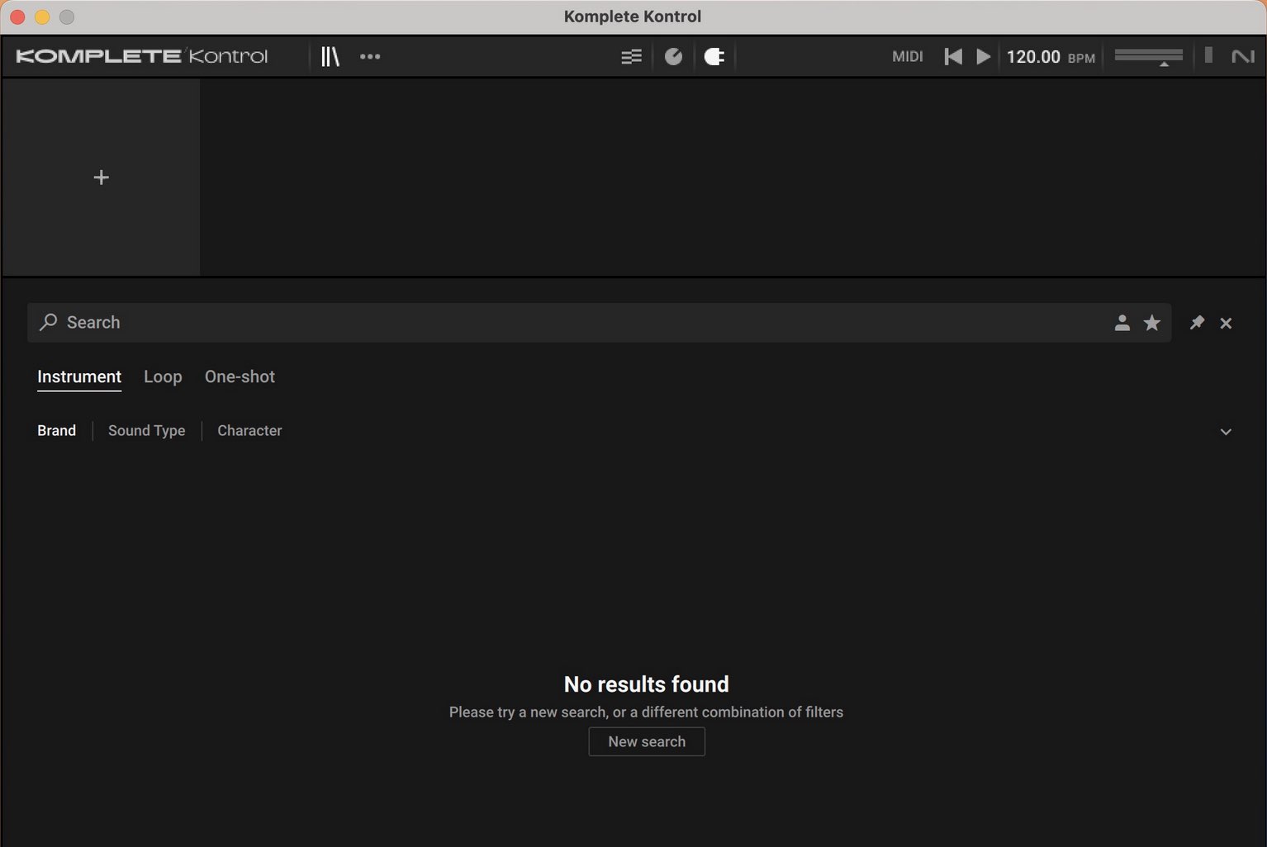Select the 120.00 tempo value
Viewport: 1267px width, 847px height.
click(x=1033, y=57)
